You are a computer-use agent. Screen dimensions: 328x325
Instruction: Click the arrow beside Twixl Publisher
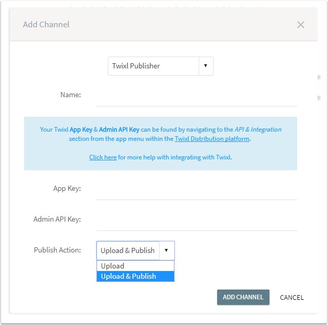206,66
